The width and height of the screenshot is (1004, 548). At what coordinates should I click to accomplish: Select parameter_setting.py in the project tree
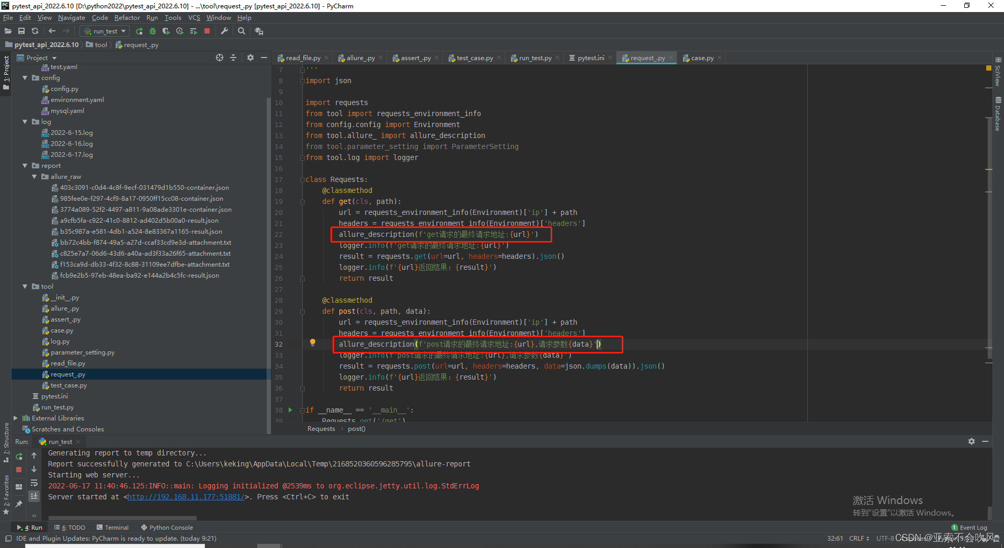point(82,352)
